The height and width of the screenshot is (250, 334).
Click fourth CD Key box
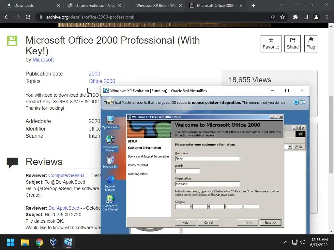coord(234,206)
